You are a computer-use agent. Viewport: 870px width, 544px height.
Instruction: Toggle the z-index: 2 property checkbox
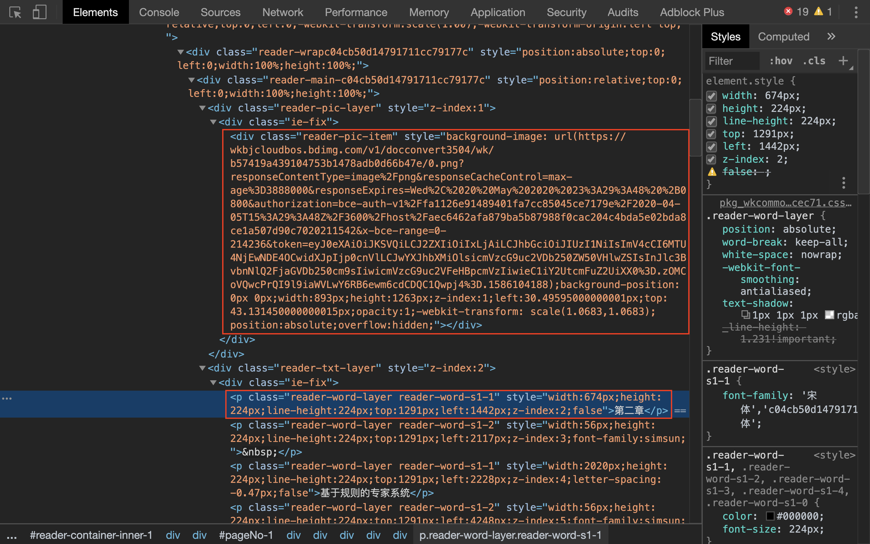[x=712, y=159]
